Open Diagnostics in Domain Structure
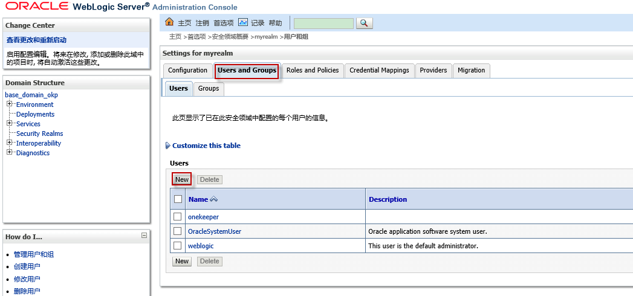Image resolution: width=633 pixels, height=296 pixels. coord(33,153)
